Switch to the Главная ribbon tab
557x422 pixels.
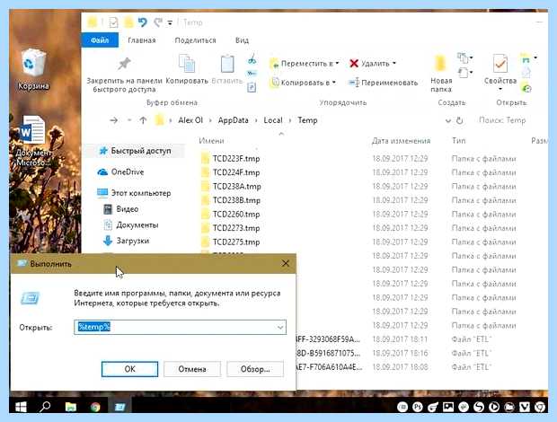click(x=142, y=40)
